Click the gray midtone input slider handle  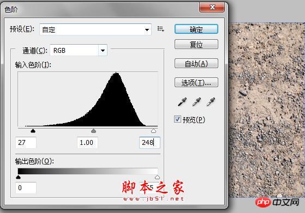[x=93, y=131]
